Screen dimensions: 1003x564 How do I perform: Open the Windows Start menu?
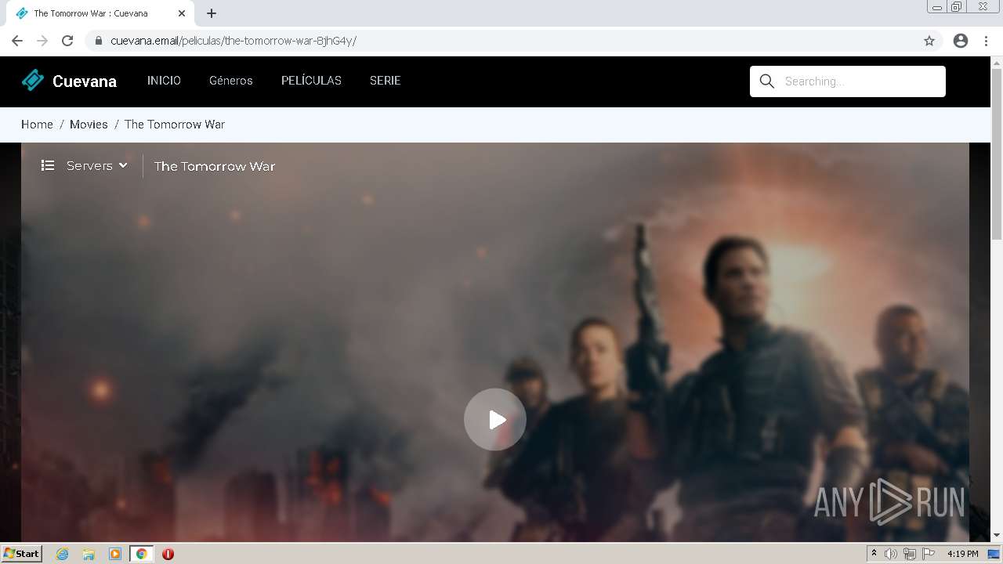(x=22, y=554)
